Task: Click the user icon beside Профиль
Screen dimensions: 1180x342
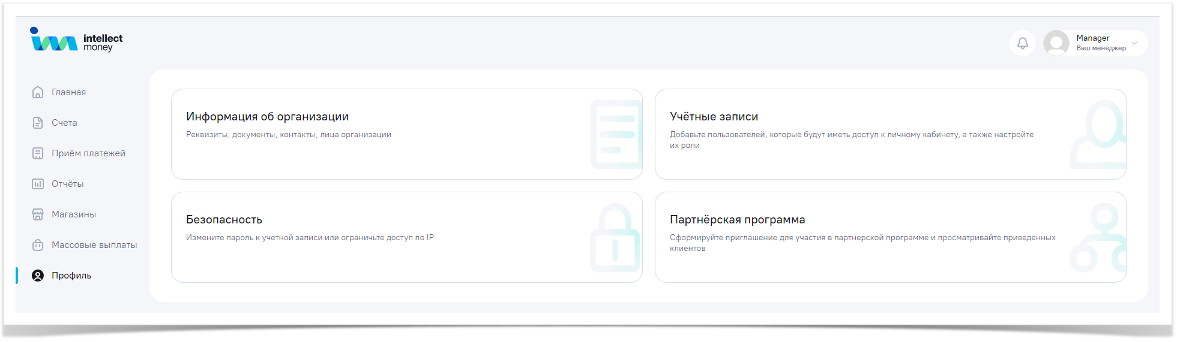Action: (x=38, y=276)
